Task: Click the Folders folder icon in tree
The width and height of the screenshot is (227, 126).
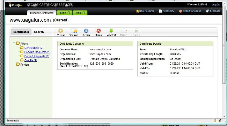Action: click(18, 64)
